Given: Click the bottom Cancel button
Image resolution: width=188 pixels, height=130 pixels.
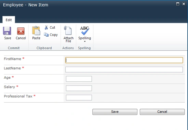Looking at the screenshot, I should (162, 112).
